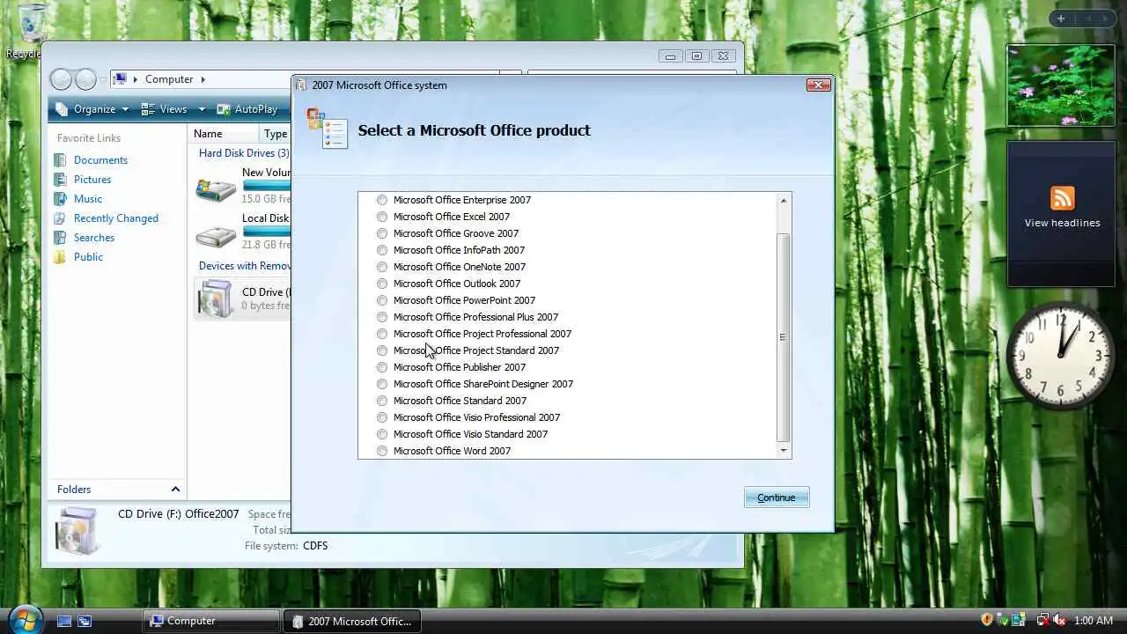Expand the chevron after Computer in address bar
Viewport: 1127px width, 634px height.
coord(203,79)
